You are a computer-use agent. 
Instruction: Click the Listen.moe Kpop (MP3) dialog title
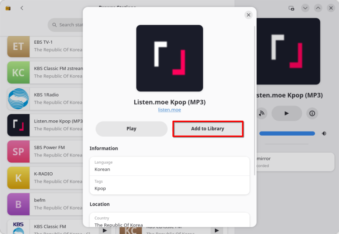click(169, 102)
